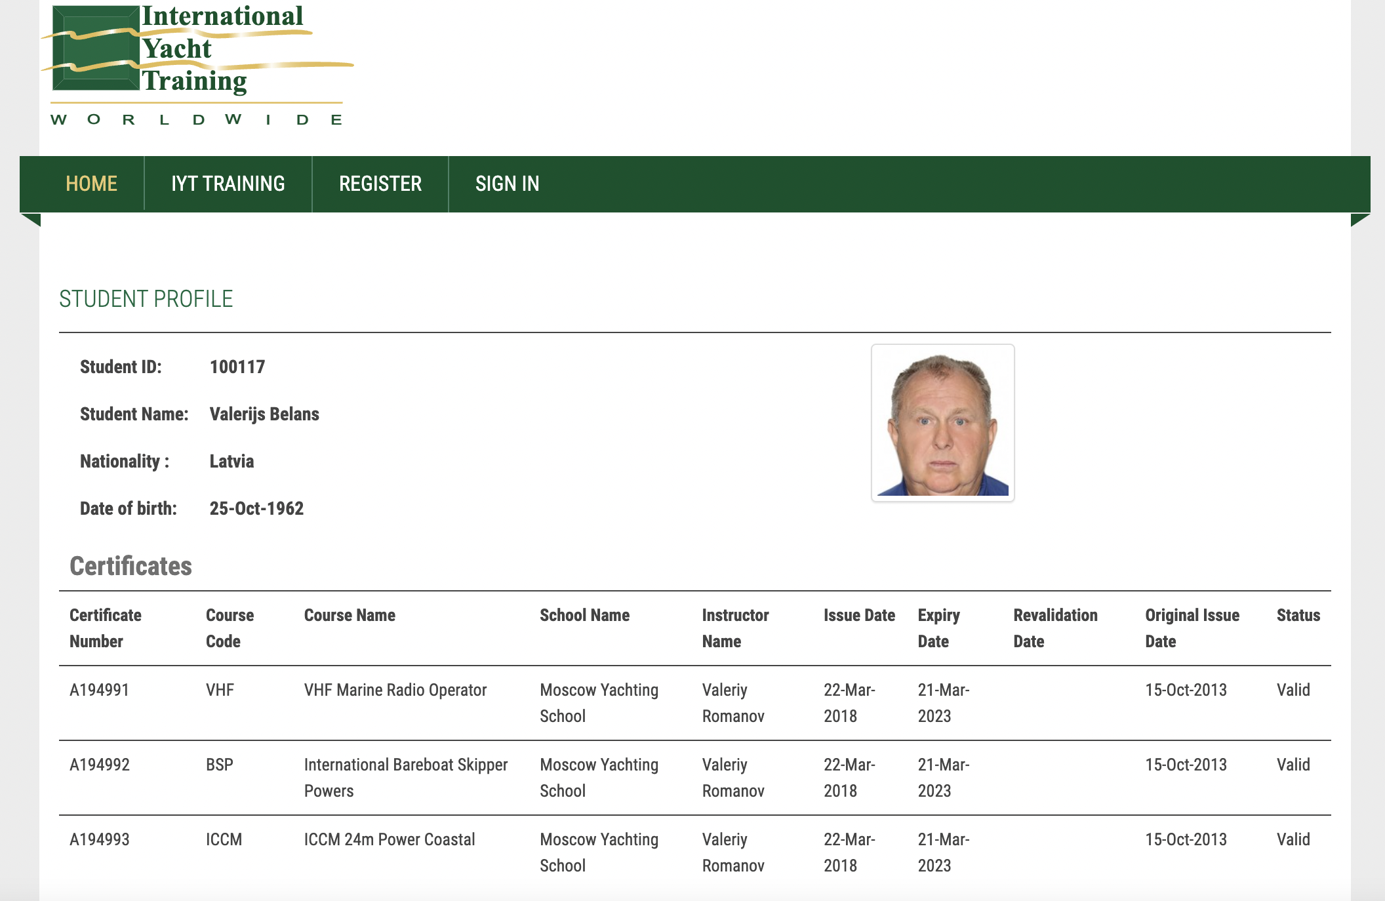Click SIGN IN in navigation bar
1385x901 pixels.
pos(508,184)
